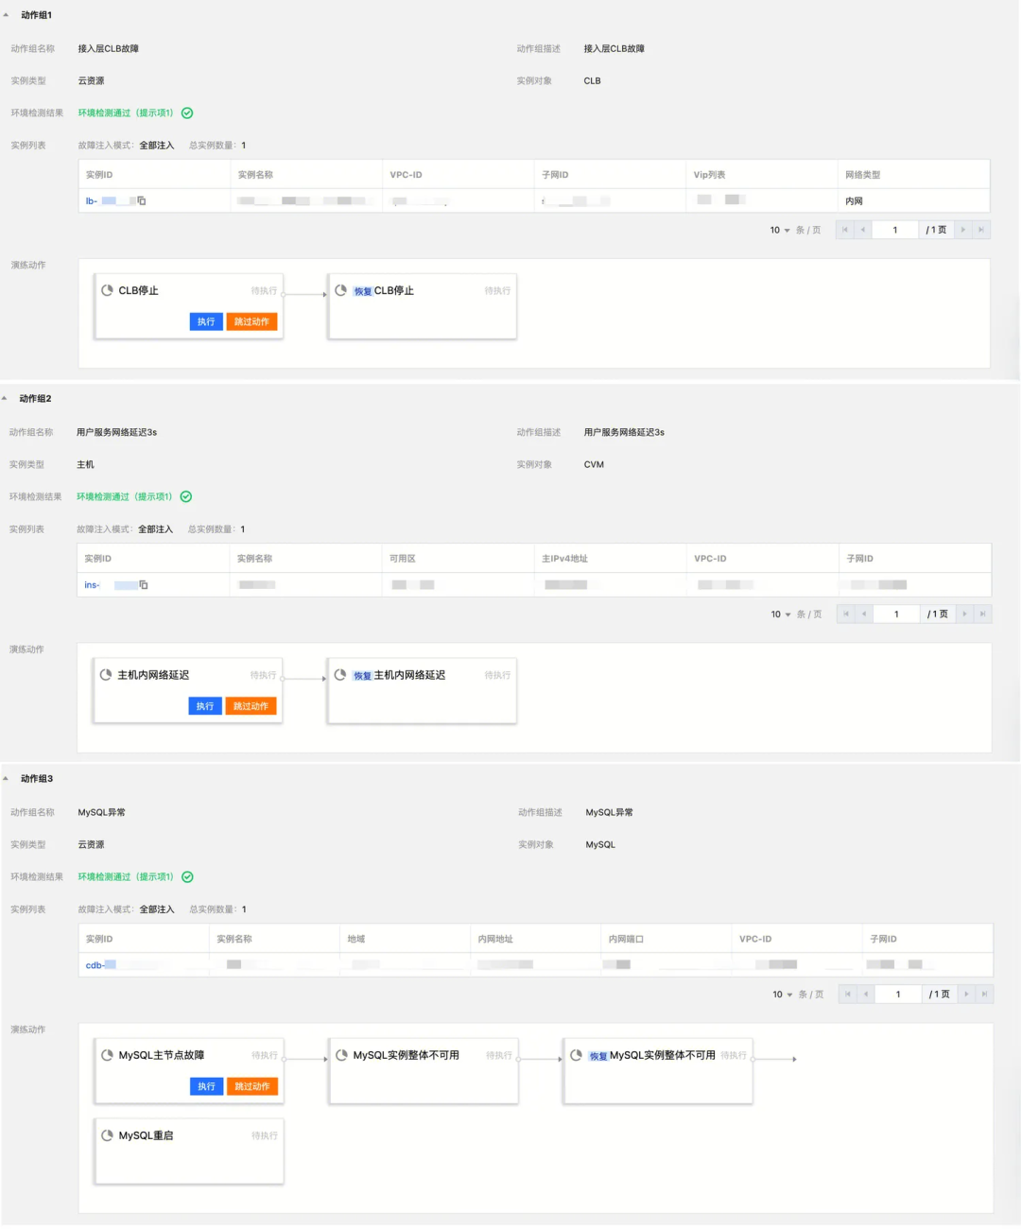Go to first page in CVM table
Screen dimensions: 1021x1229
click(846, 614)
